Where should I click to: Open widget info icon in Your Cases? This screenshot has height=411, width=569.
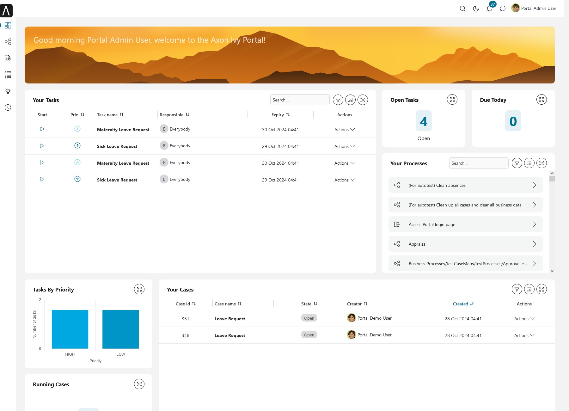coord(529,289)
